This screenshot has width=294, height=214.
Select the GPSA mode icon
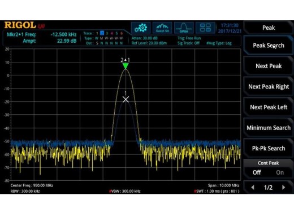(x=184, y=28)
